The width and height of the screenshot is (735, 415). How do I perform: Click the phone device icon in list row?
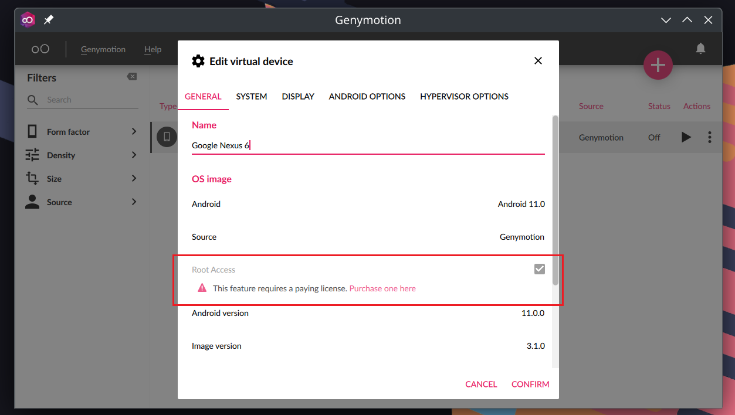click(167, 137)
